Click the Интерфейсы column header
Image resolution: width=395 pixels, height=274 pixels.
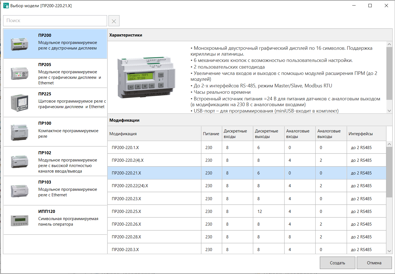click(366, 134)
